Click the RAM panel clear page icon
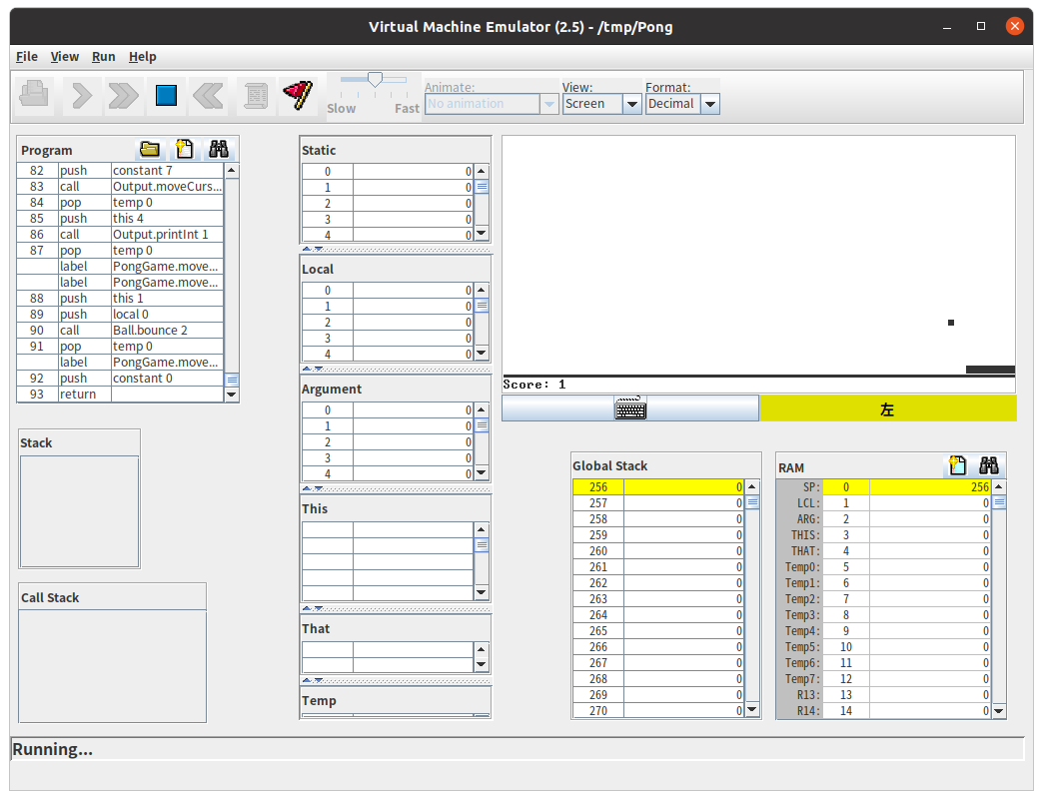The height and width of the screenshot is (800, 1043). pyautogui.click(x=957, y=465)
